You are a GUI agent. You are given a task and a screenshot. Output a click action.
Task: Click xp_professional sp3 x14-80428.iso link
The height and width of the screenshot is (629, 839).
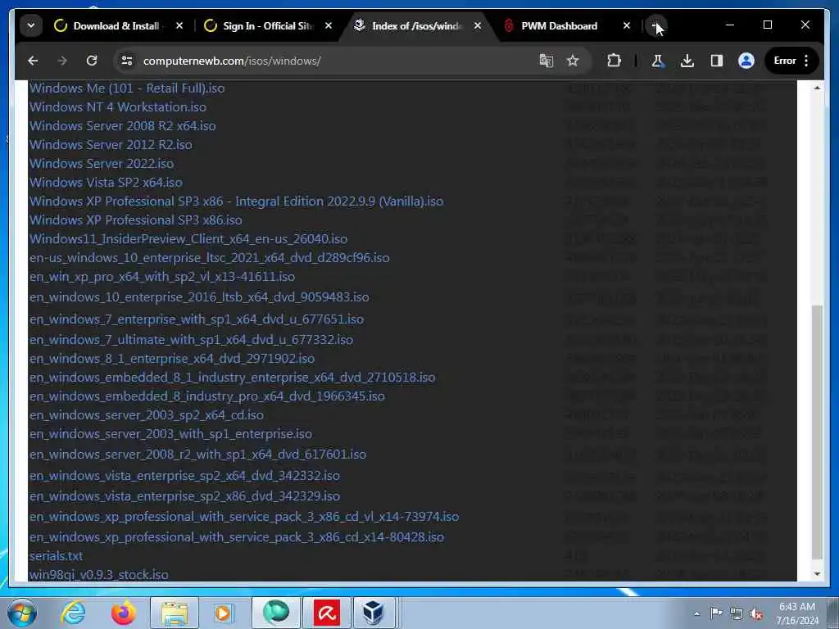pos(237,537)
